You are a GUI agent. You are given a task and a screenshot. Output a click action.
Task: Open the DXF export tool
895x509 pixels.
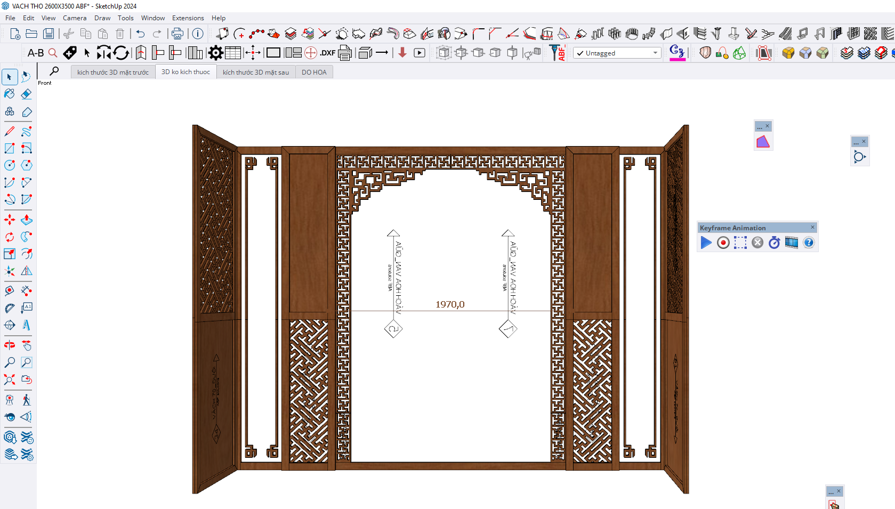pos(327,53)
